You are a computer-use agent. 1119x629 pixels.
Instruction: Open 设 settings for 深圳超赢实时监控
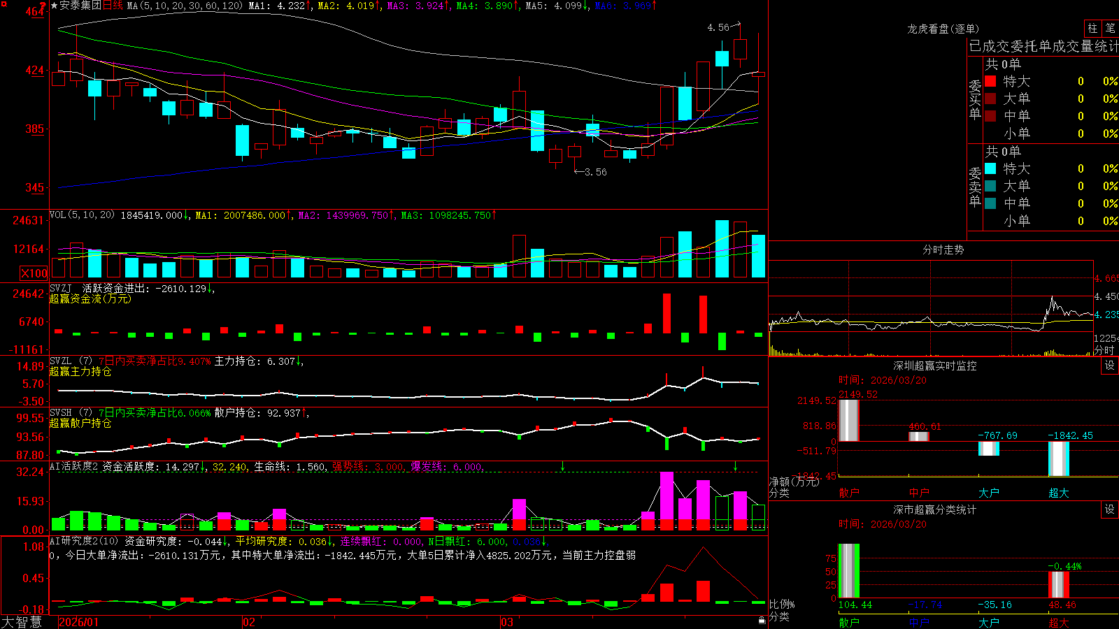pos(1110,366)
